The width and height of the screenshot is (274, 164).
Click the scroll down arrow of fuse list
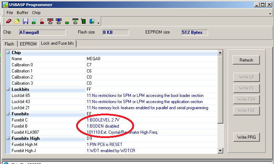pos(220,151)
